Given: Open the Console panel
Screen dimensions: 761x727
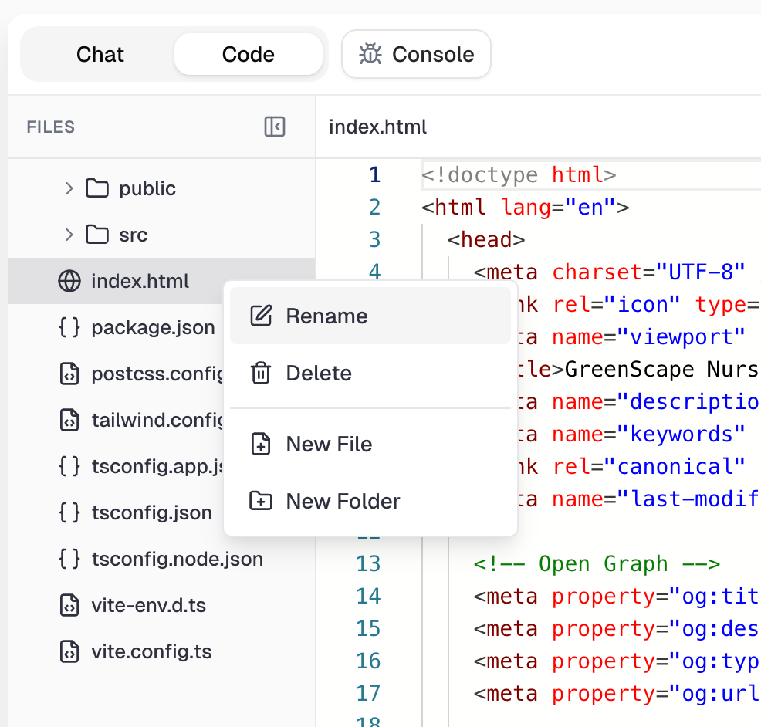Looking at the screenshot, I should [x=417, y=54].
